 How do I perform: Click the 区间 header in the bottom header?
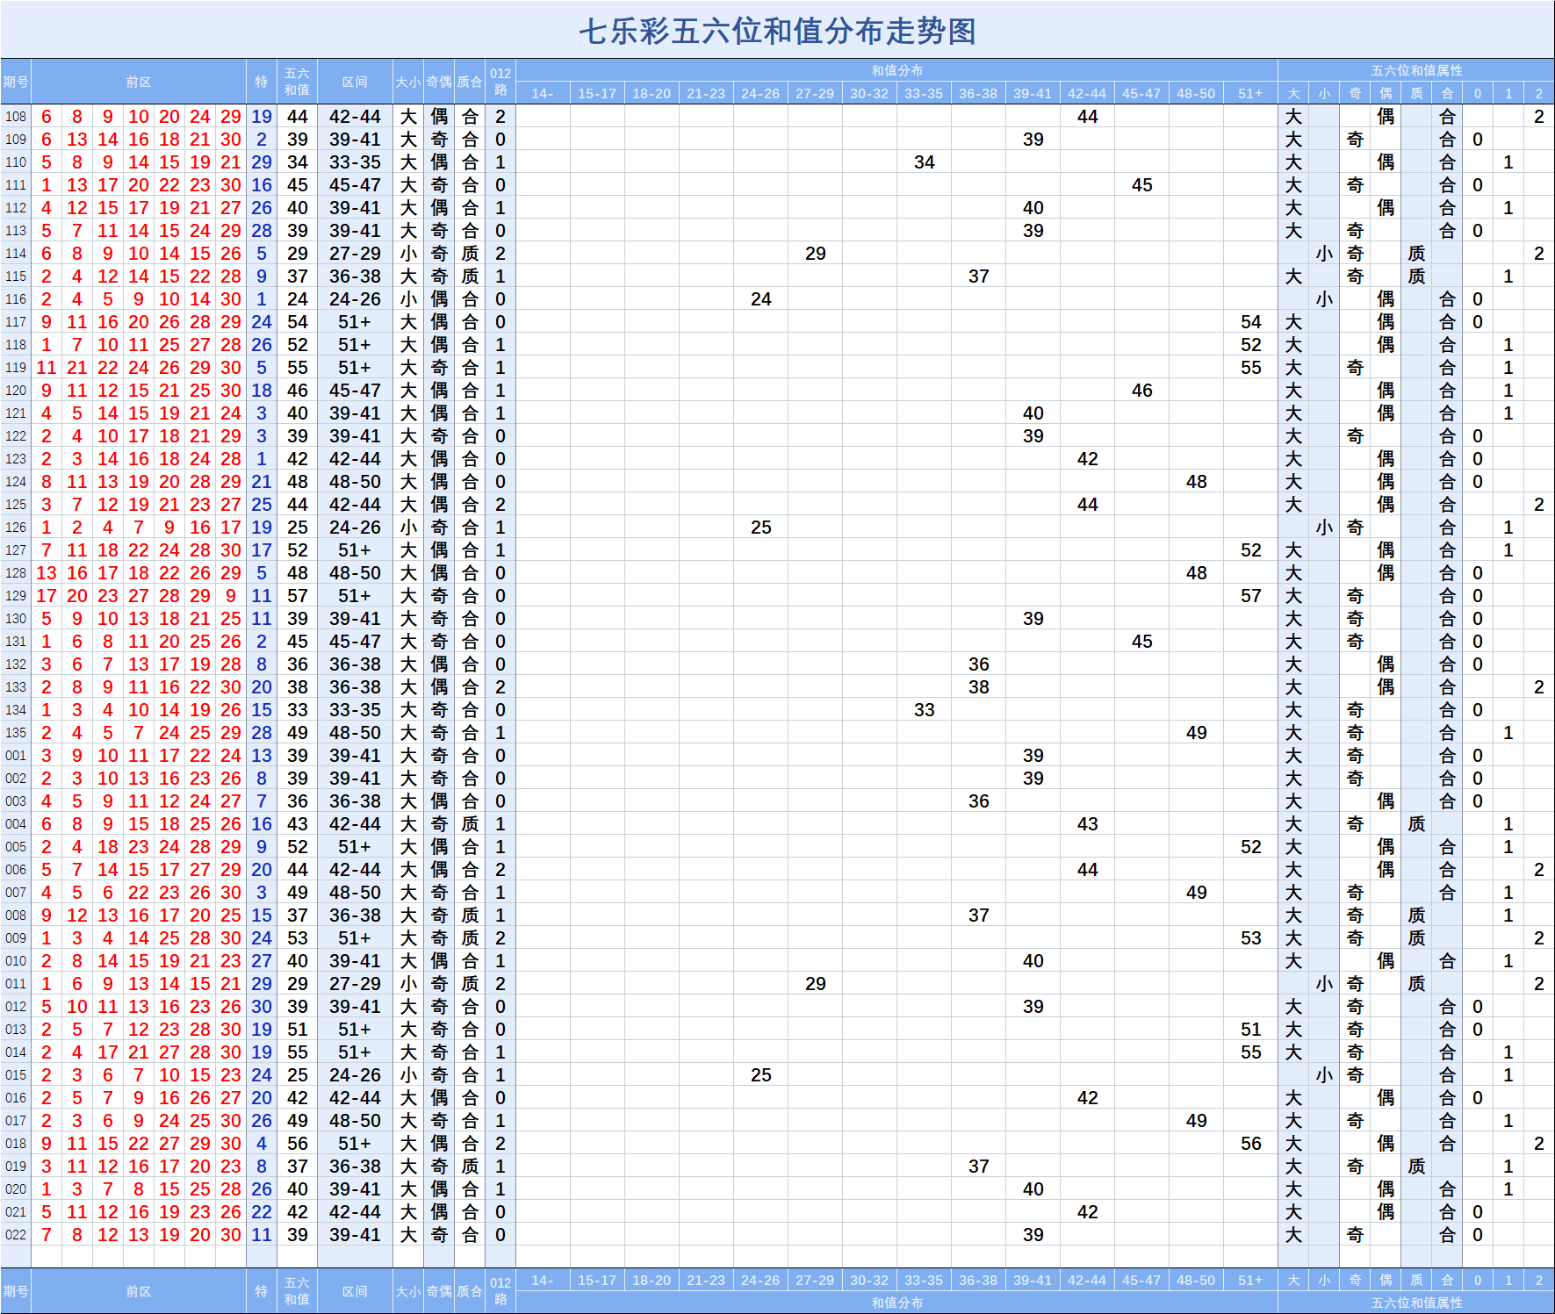tap(355, 1291)
